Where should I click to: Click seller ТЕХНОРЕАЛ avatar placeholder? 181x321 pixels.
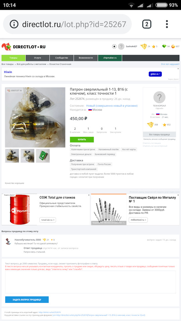[x=159, y=97]
